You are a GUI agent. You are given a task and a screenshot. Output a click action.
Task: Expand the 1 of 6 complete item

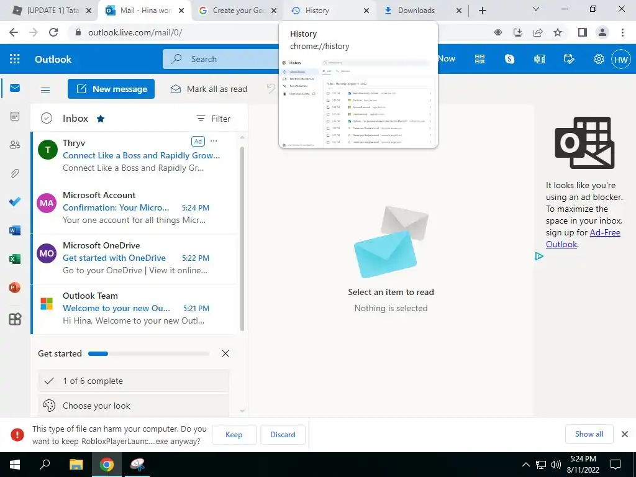click(134, 381)
